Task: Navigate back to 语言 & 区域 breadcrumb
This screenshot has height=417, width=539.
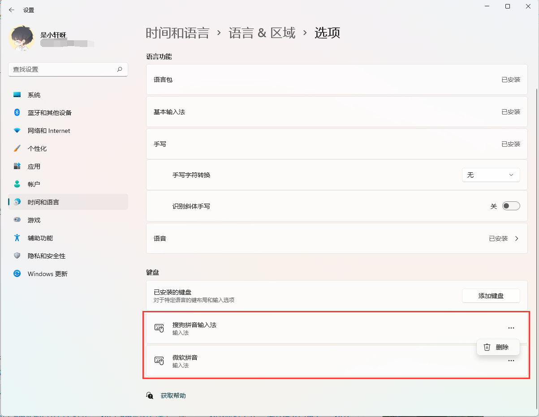Action: coord(261,32)
